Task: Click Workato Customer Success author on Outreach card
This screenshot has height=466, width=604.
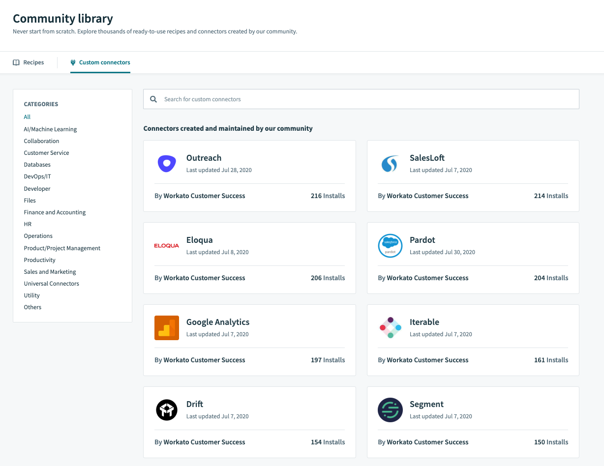Action: coord(204,196)
